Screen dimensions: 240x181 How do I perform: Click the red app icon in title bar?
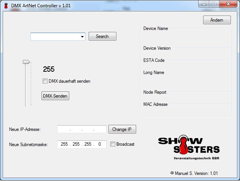[6, 6]
